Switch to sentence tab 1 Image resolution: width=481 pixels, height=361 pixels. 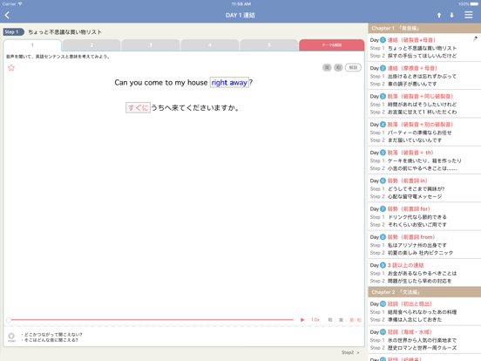(x=32, y=45)
